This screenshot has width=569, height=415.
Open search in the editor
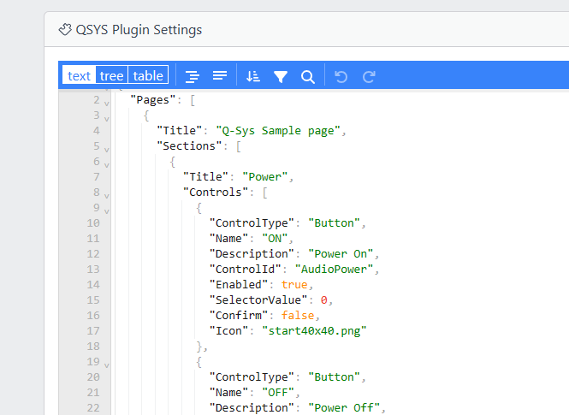click(308, 76)
